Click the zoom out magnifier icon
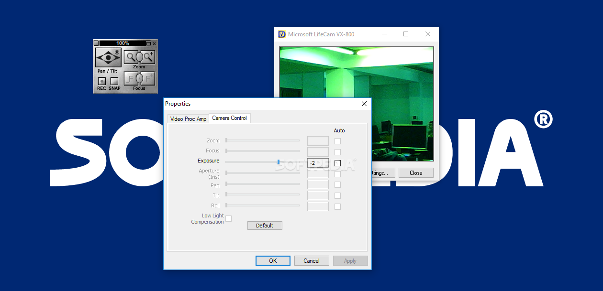603x291 pixels. [x=130, y=57]
